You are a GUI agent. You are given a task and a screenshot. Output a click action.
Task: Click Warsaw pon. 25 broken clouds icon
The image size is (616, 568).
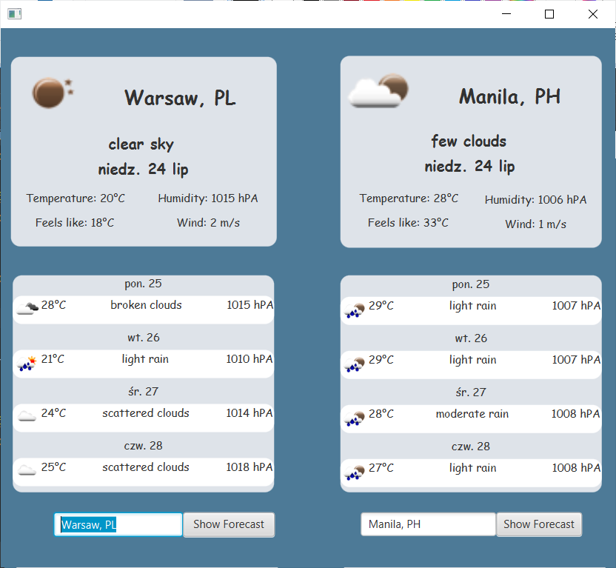coord(27,308)
